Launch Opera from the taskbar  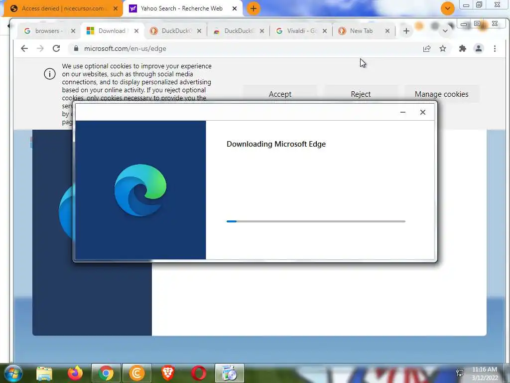tap(198, 373)
